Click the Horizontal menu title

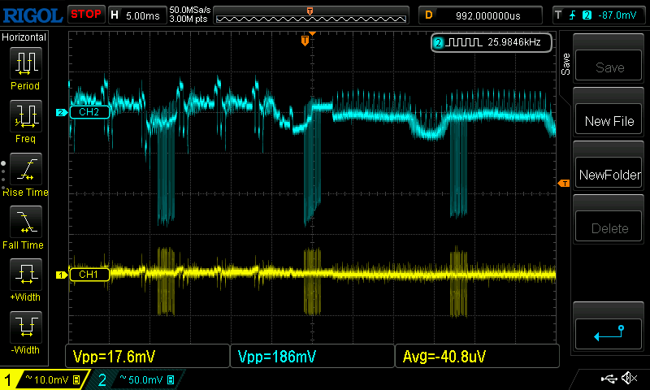24,37
